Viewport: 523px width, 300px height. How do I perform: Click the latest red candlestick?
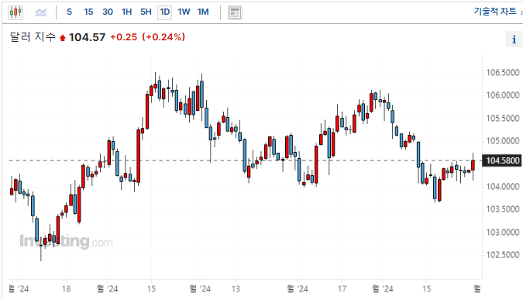(x=473, y=166)
